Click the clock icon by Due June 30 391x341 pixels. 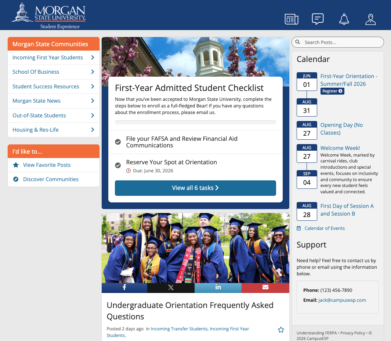[x=128, y=170]
